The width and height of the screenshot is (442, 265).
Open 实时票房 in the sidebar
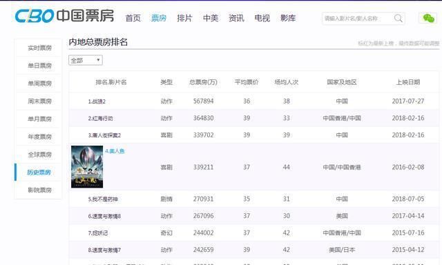pyautogui.click(x=39, y=48)
